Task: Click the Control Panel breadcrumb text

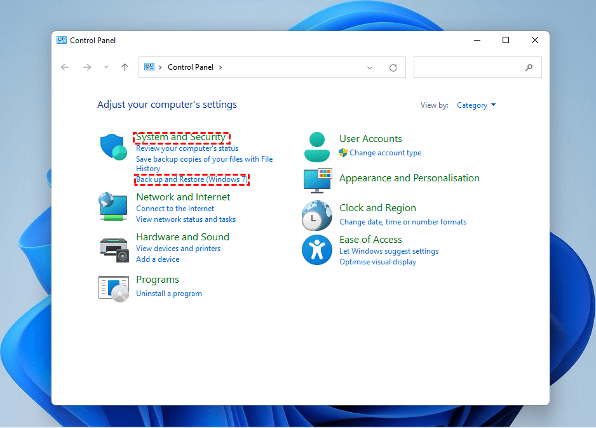Action: point(191,67)
